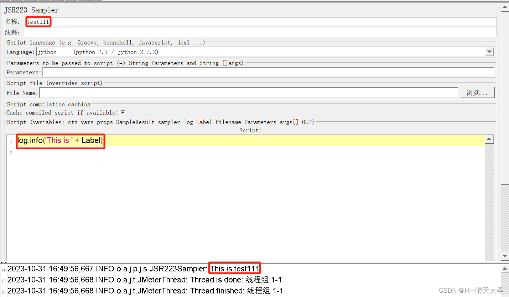This screenshot has width=509, height=297.
Task: Click the Parameters input field
Action: click(269, 72)
